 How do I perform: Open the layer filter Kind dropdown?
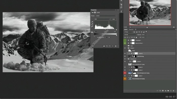[128, 32]
